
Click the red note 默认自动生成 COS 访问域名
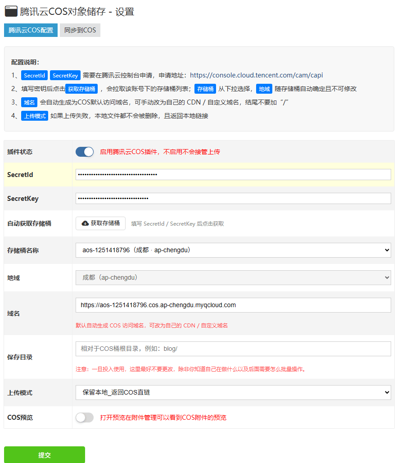pyautogui.click(x=152, y=325)
